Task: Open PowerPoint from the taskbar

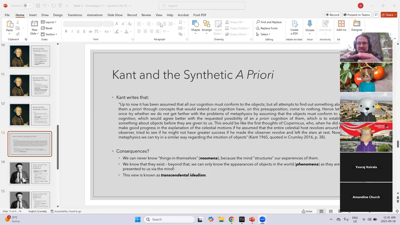Action: [x=252, y=219]
